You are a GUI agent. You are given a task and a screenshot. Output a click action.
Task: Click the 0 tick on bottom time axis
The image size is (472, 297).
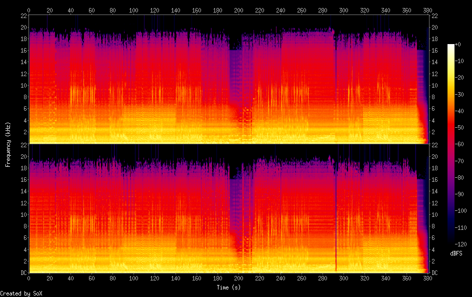[29, 278]
